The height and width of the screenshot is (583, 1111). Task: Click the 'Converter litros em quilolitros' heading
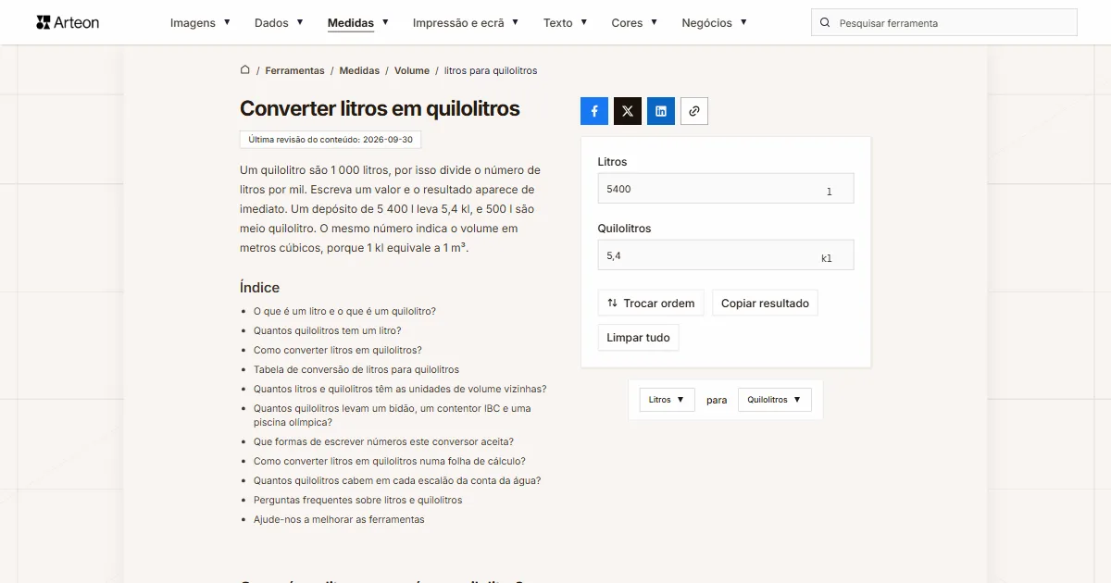(x=380, y=108)
